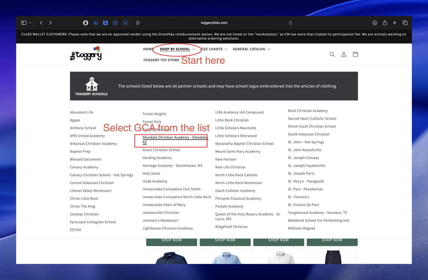This screenshot has height=280, width=428.
Task: Open Sacred Heart Catholic School link
Action: (312, 118)
